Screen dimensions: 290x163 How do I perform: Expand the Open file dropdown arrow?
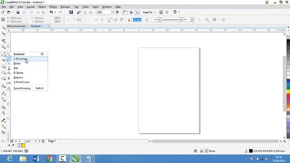click(13, 12)
